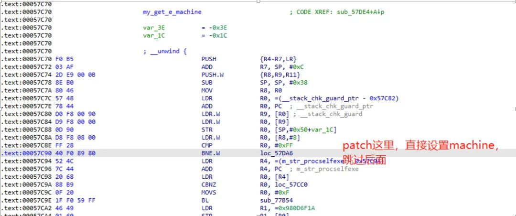This screenshot has width=516, height=216.
Task: Click the MOV mnemonic
Action: [207, 90]
